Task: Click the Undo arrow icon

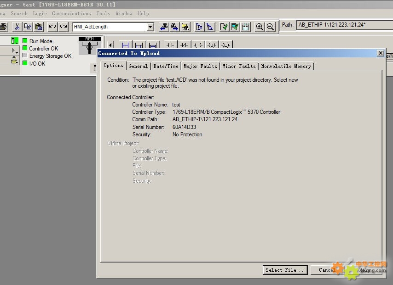Action: pyautogui.click(x=52, y=27)
